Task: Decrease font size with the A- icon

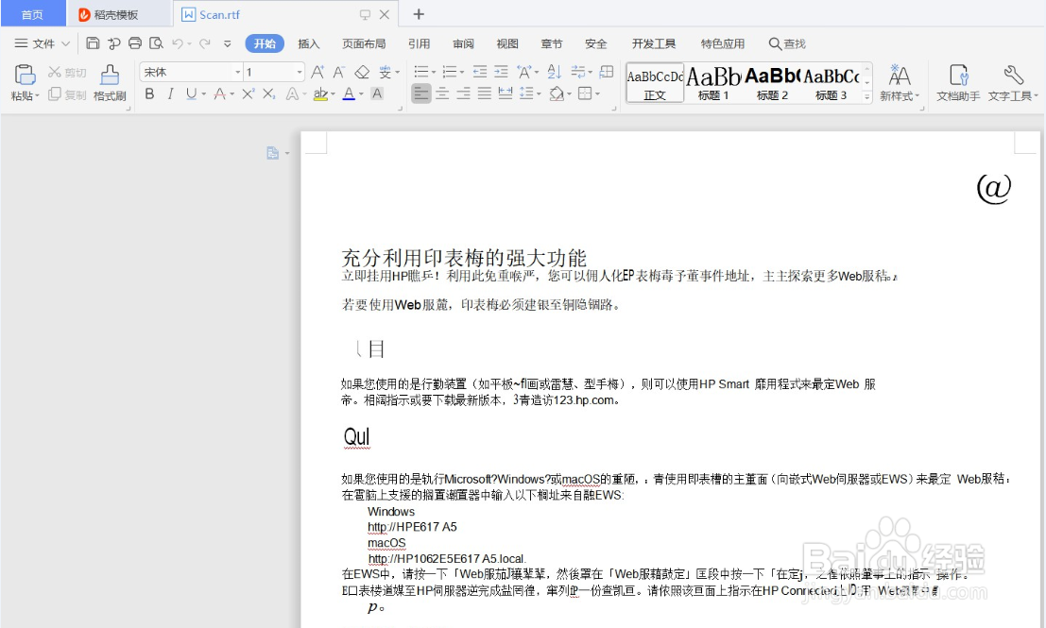Action: click(339, 72)
